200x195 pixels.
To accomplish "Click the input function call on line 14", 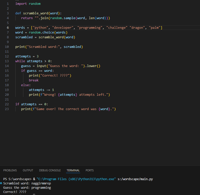I will click(x=41, y=66).
